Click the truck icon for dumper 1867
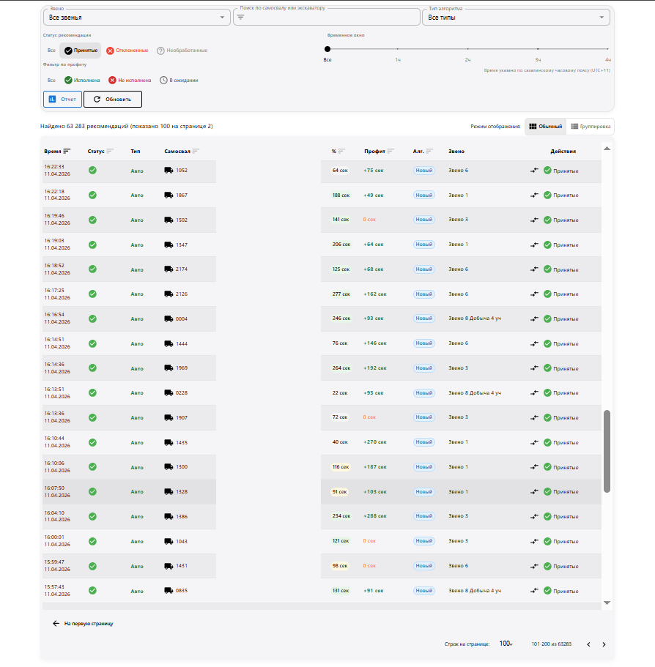 tap(169, 195)
